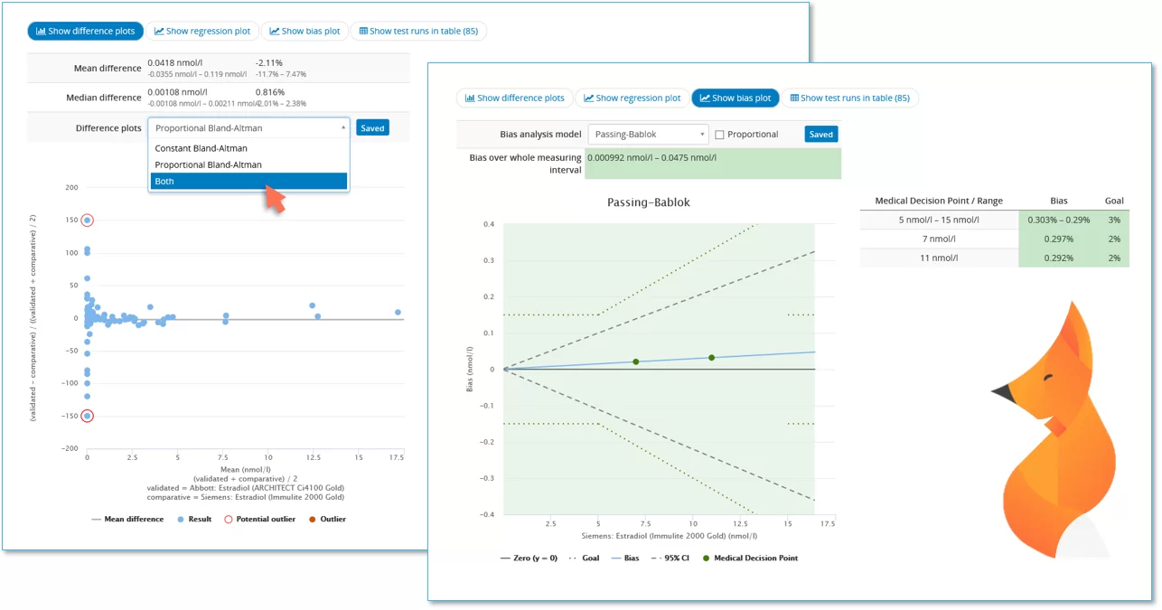Click the top potential outlier point at 150
Viewport: 1162px width, 610px height.
pyautogui.click(x=87, y=221)
